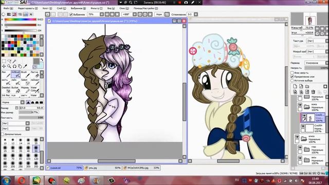
Task: Select the Bucket fill tool
Action: (x=16, y=90)
